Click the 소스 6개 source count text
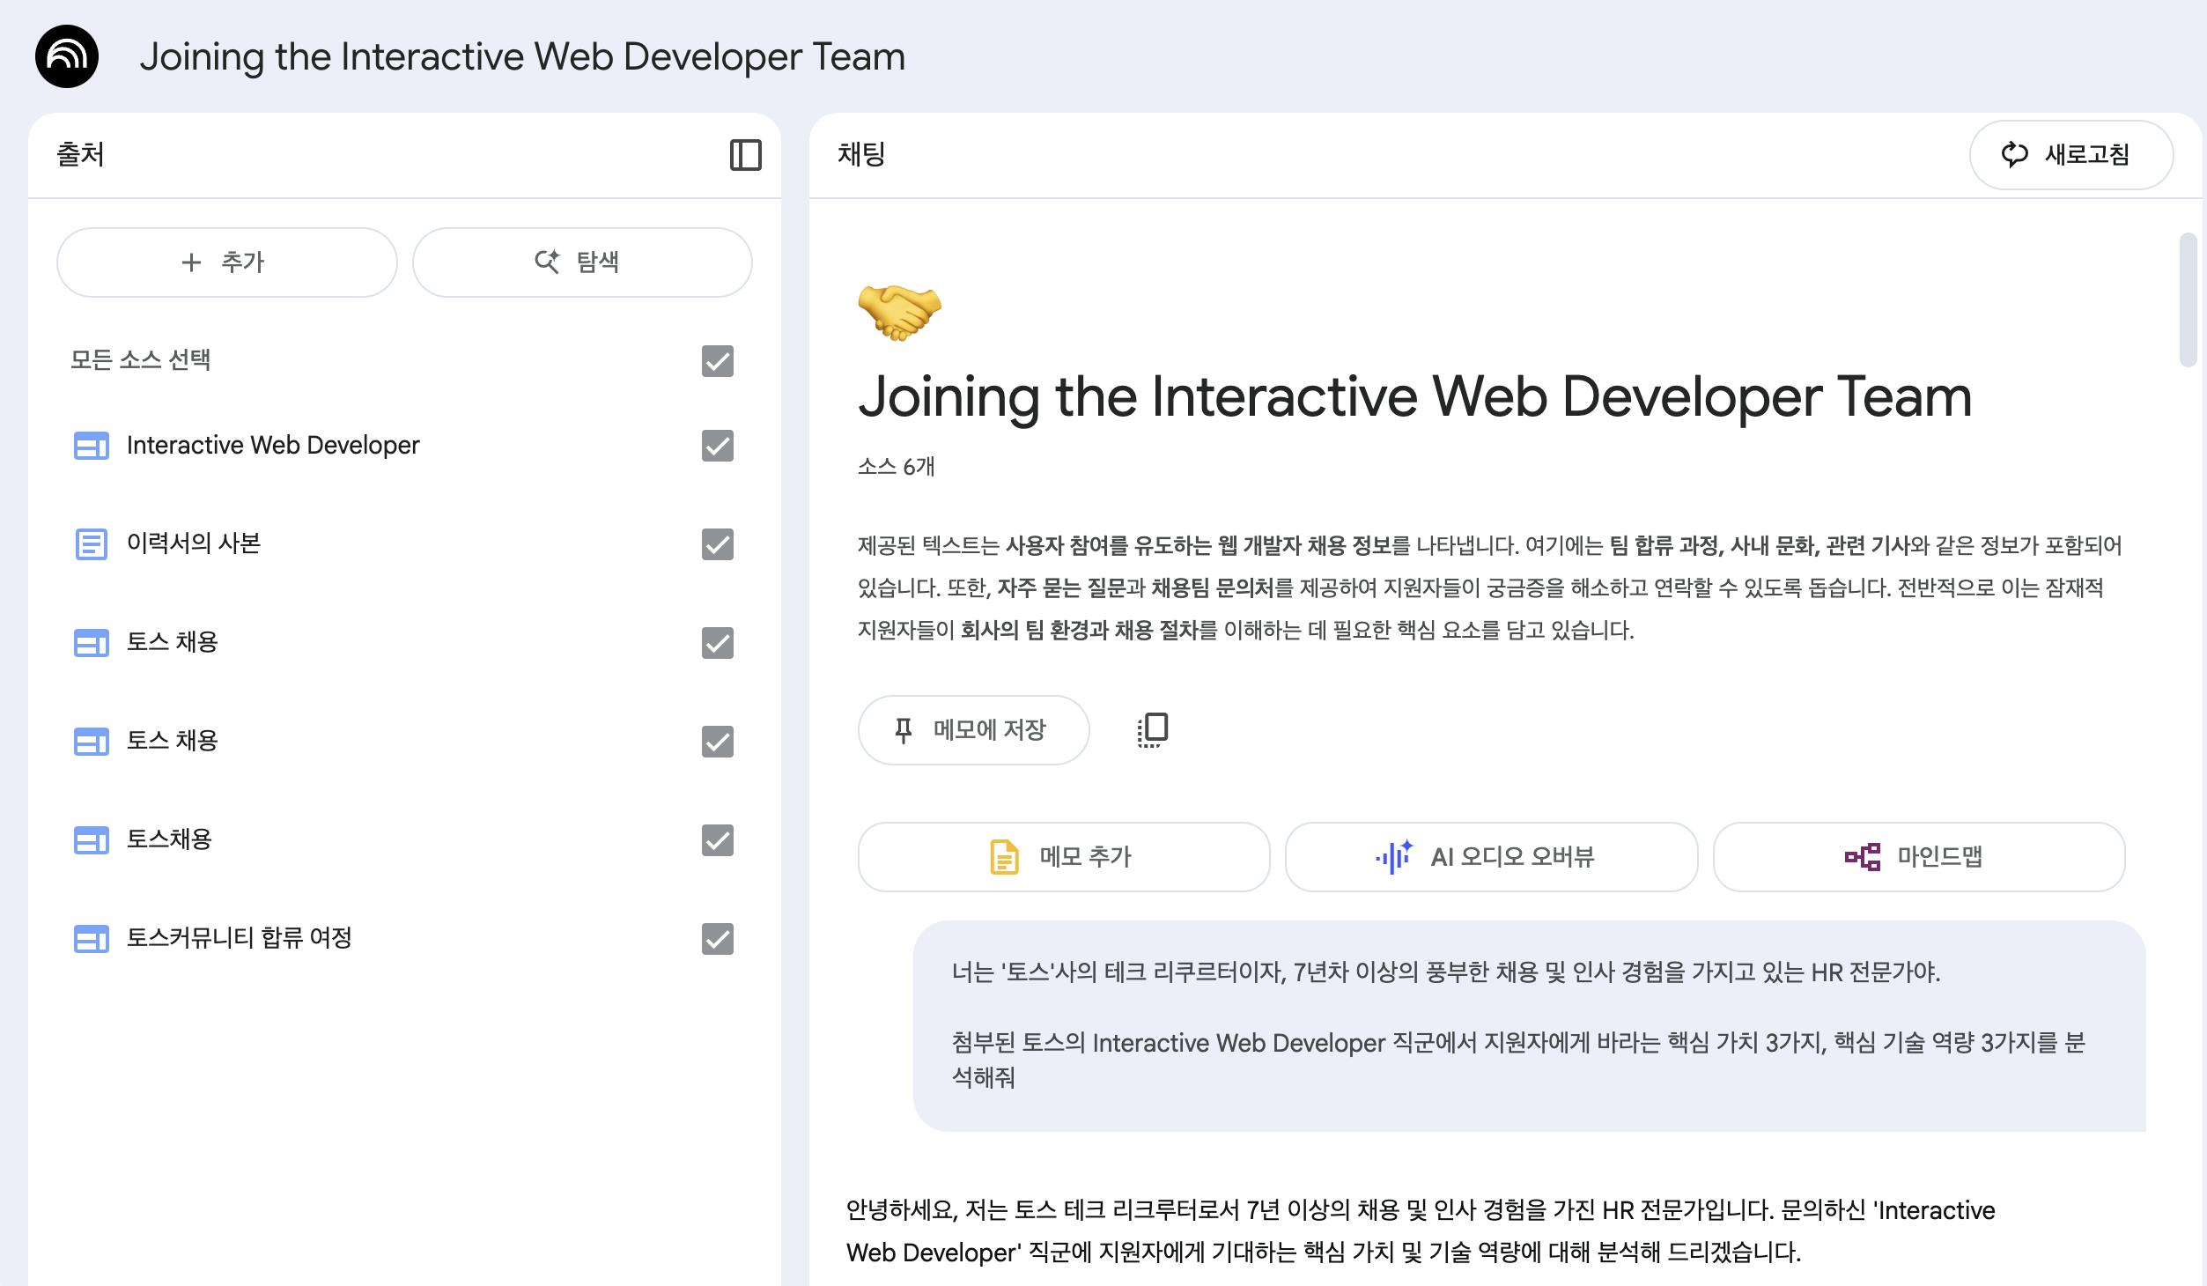The width and height of the screenshot is (2207, 1286). 897,466
